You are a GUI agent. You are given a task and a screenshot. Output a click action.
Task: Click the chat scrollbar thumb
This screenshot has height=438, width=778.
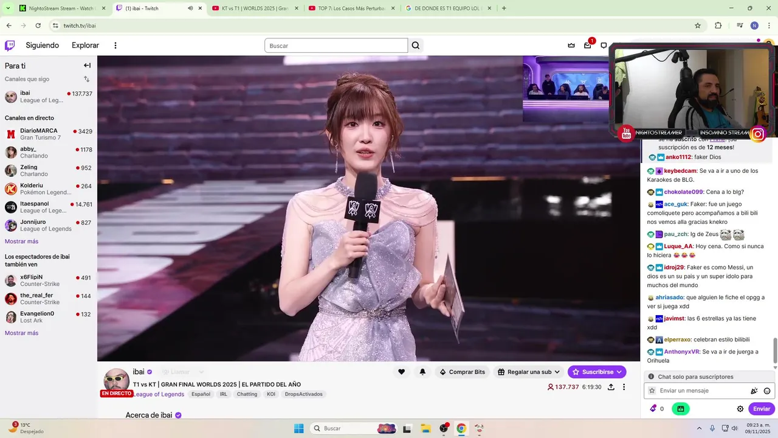coord(775,350)
